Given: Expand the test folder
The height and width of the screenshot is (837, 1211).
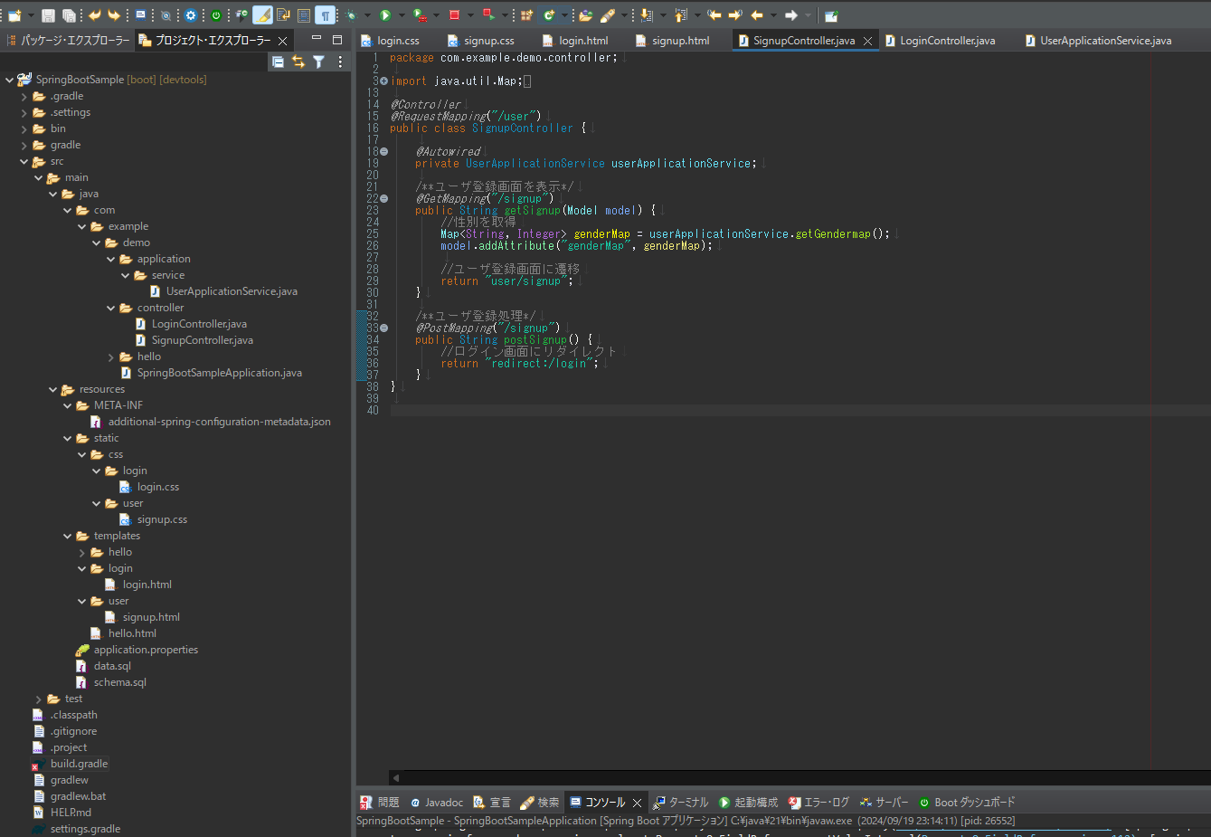Looking at the screenshot, I should (x=39, y=699).
